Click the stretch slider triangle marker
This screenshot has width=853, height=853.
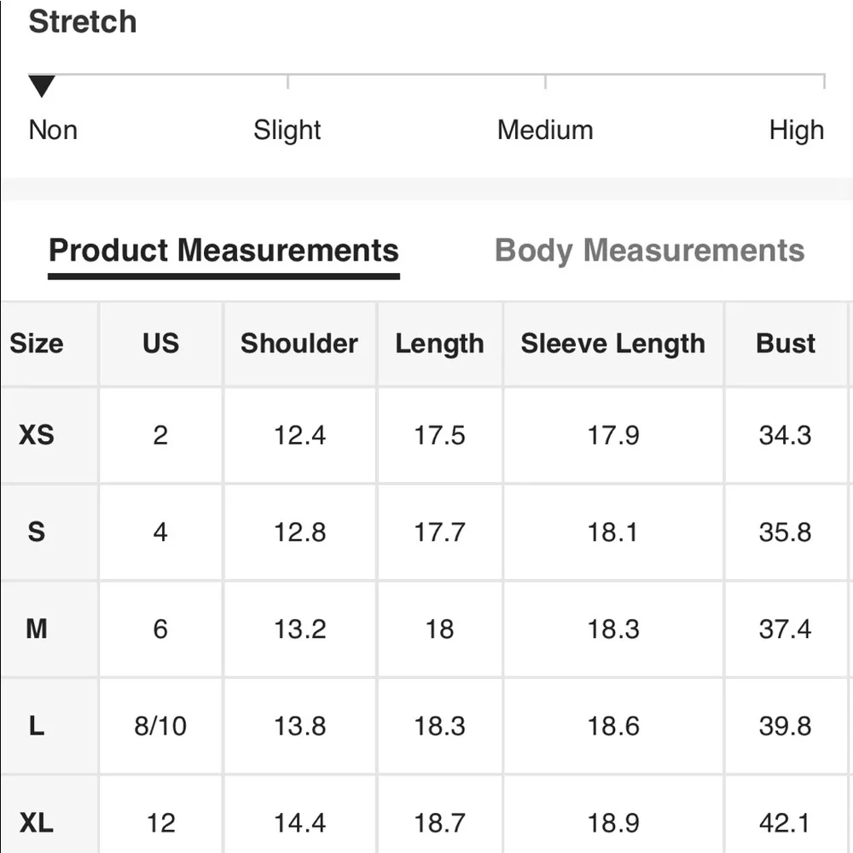pos(41,85)
